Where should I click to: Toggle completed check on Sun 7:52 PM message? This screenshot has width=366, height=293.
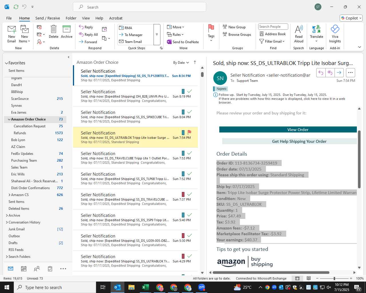tap(189, 174)
